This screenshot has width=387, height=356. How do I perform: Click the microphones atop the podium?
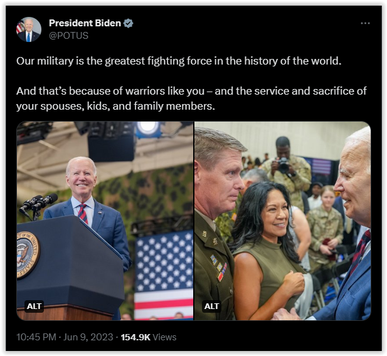[38, 204]
